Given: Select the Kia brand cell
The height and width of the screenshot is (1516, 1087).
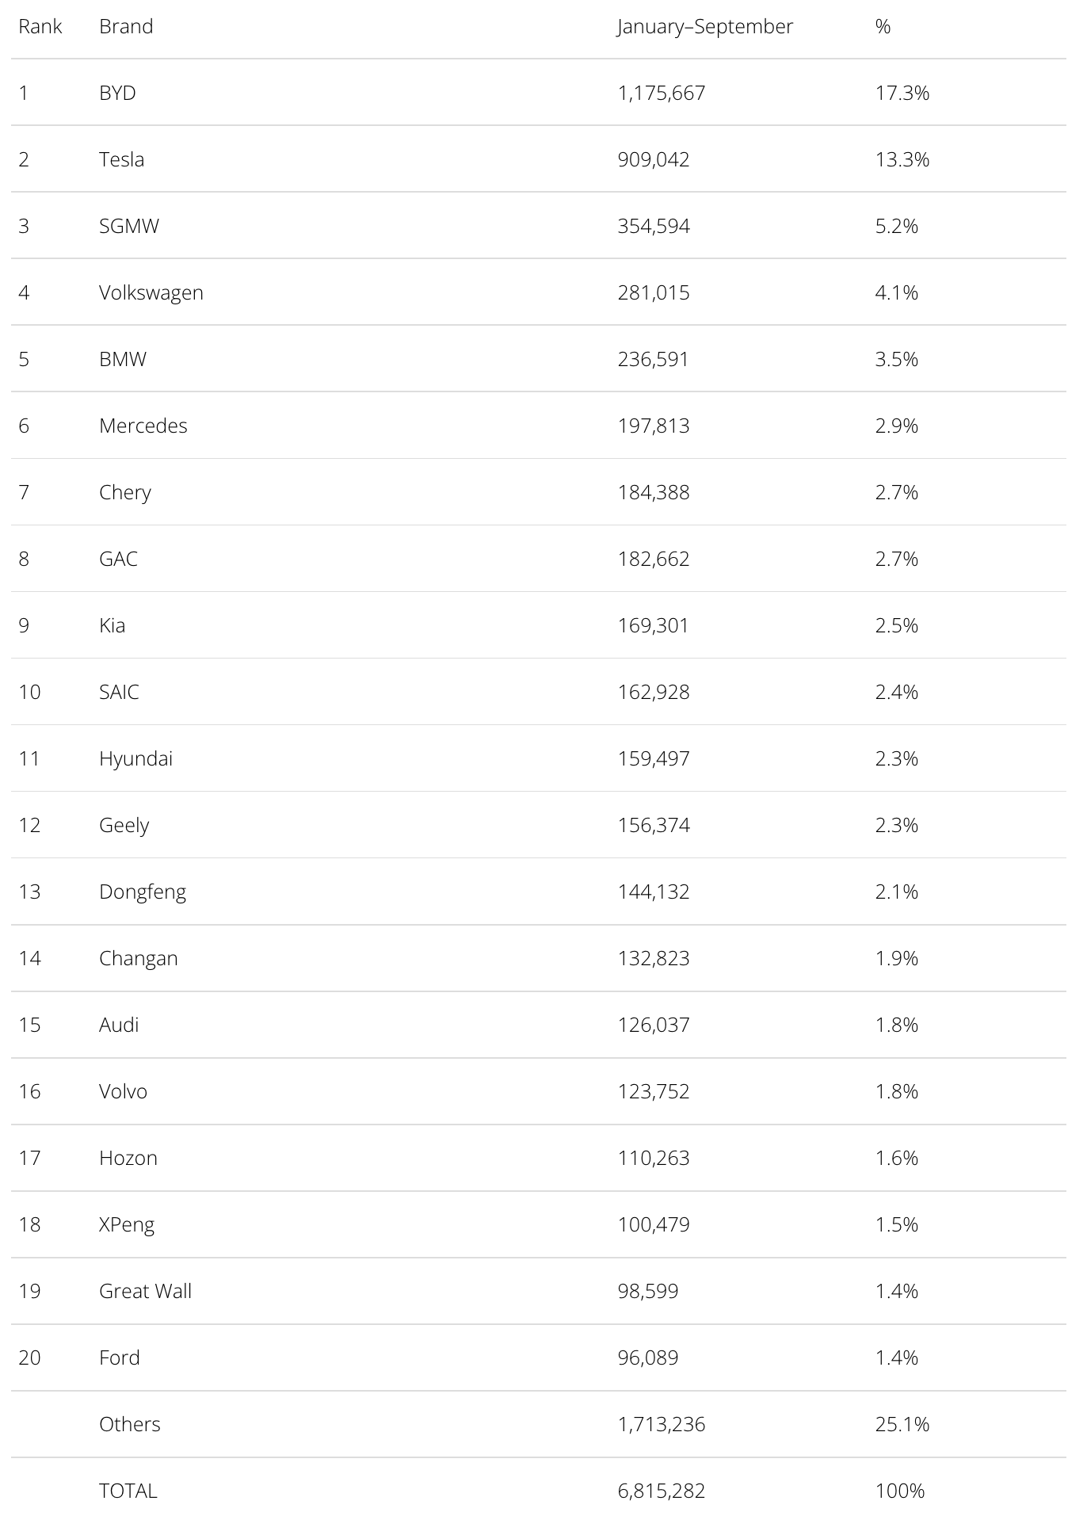Looking at the screenshot, I should [x=113, y=625].
